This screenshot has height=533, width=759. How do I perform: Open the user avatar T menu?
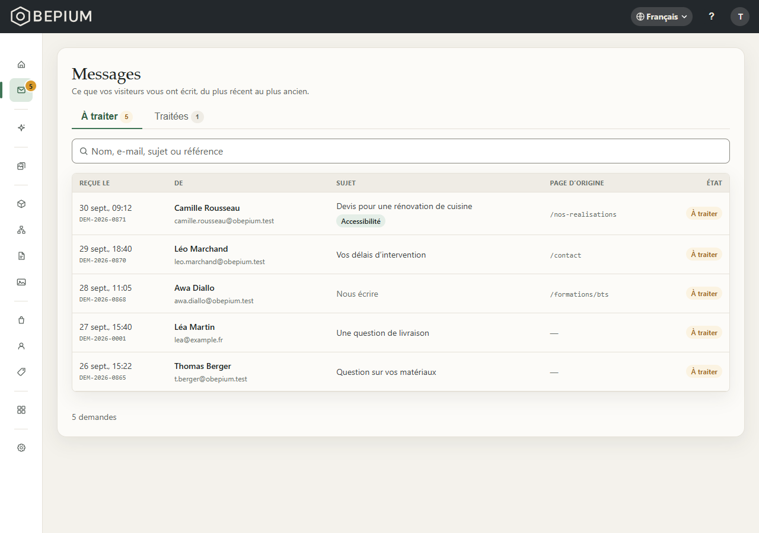tap(740, 17)
